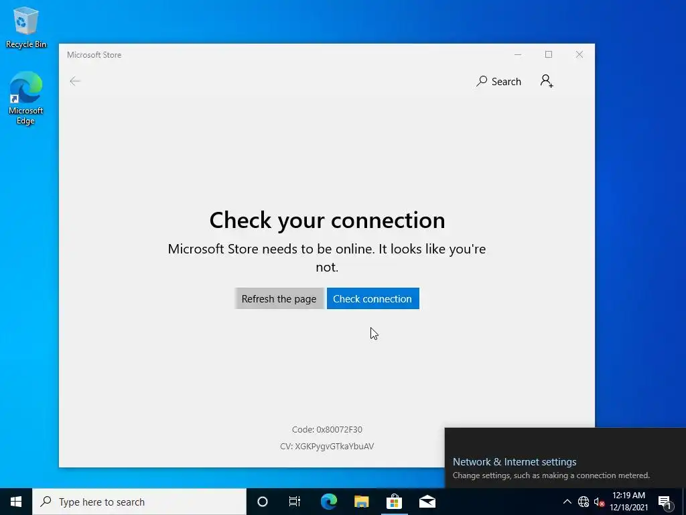Click error text 'Code: 0x80072F30'
Viewport: 686px width, 515px height.
tap(327, 430)
